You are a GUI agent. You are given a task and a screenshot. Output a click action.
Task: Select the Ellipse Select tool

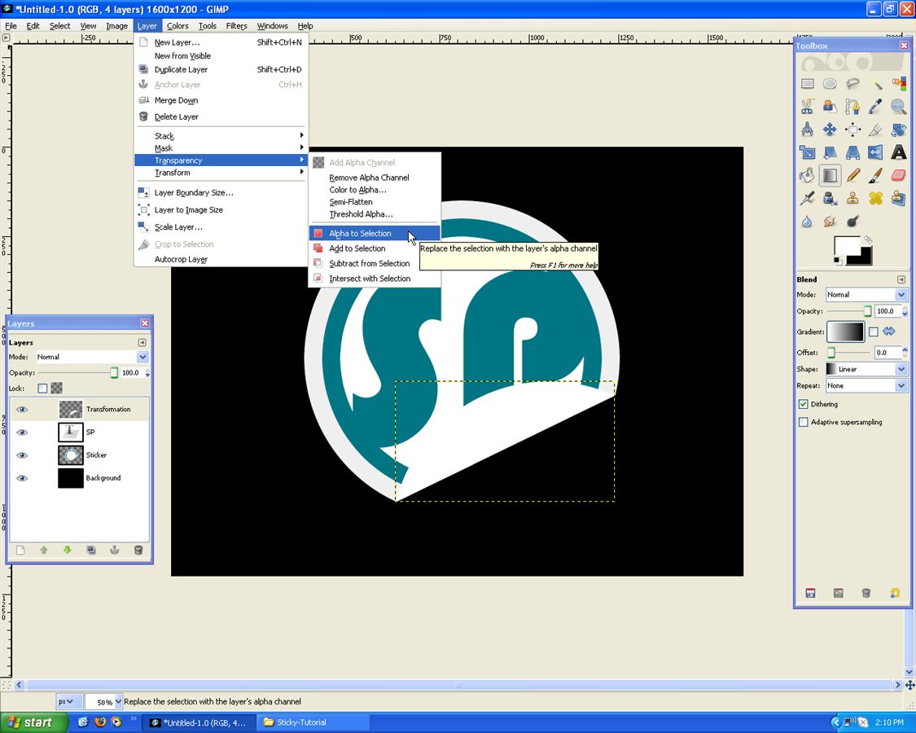click(x=831, y=84)
